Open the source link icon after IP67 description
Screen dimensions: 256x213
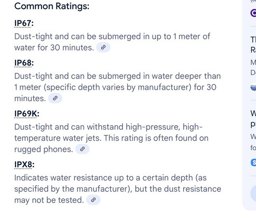click(103, 48)
